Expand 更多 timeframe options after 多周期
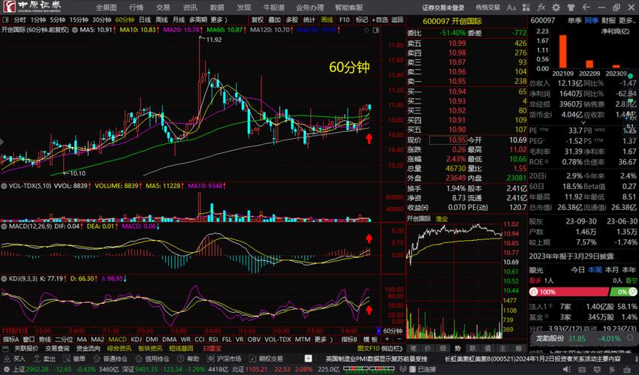Screen dimensions: 639x375 (219, 19)
